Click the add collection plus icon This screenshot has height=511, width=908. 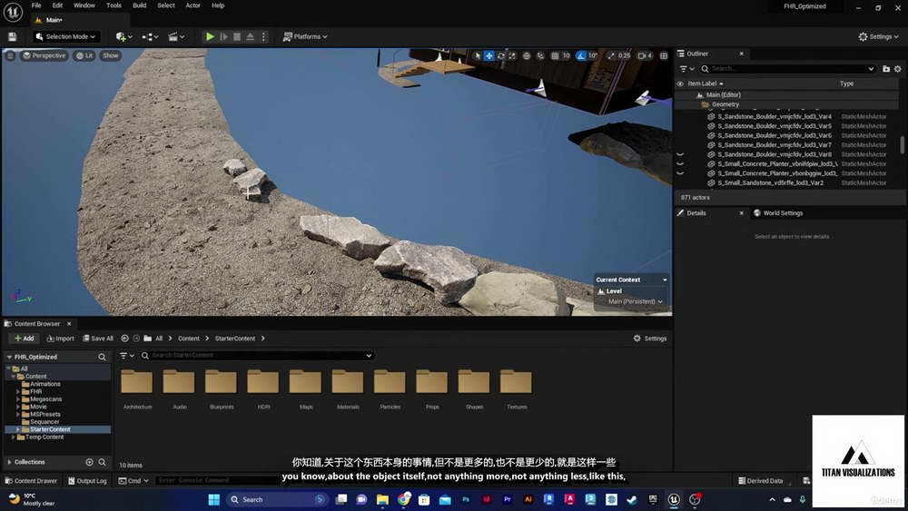[89, 462]
